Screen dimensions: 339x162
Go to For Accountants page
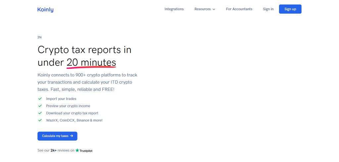(239, 9)
